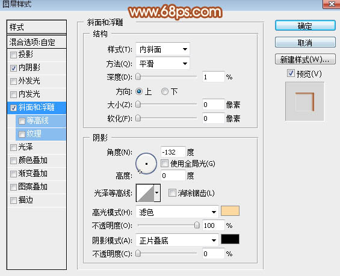Click the 高度 altitude value field

tap(173, 176)
